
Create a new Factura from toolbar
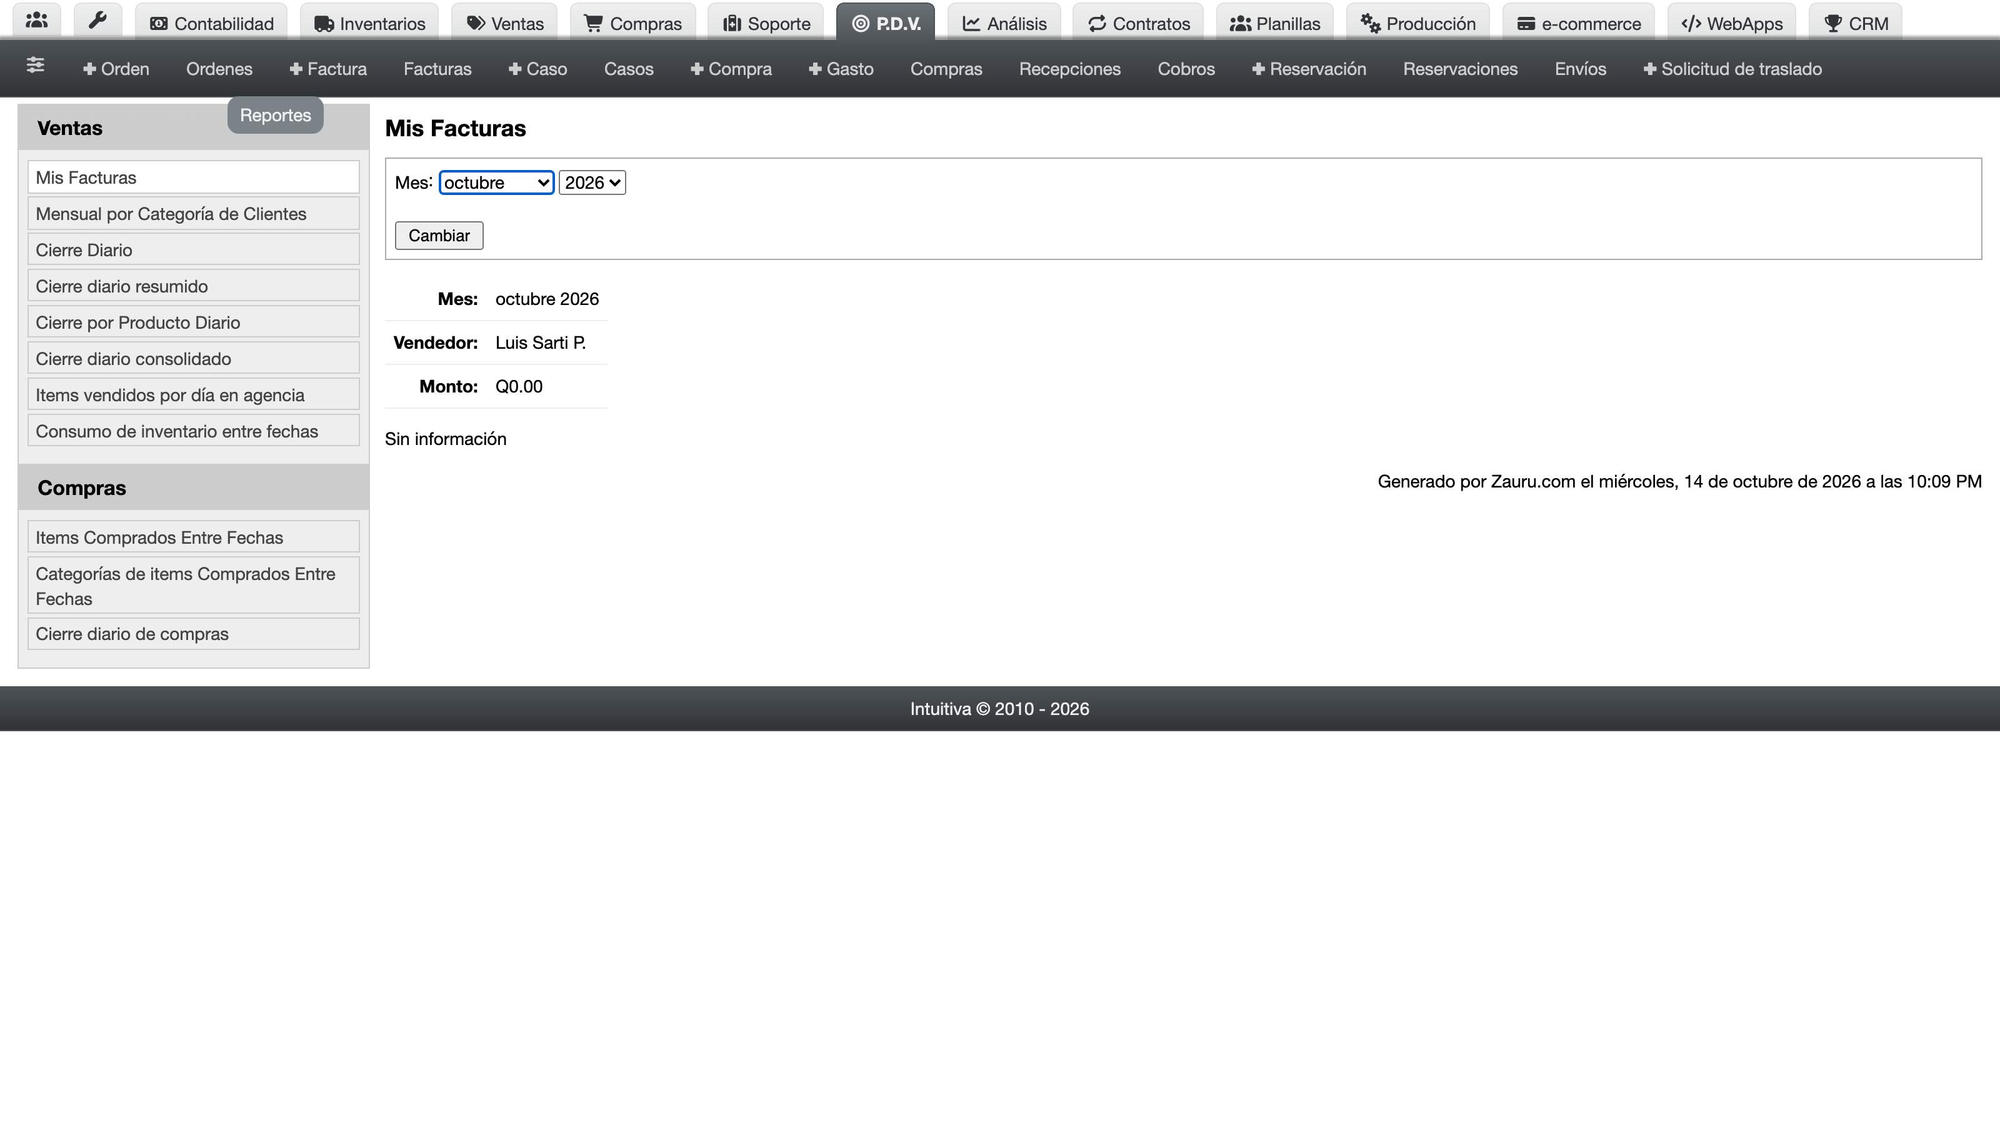coord(327,69)
